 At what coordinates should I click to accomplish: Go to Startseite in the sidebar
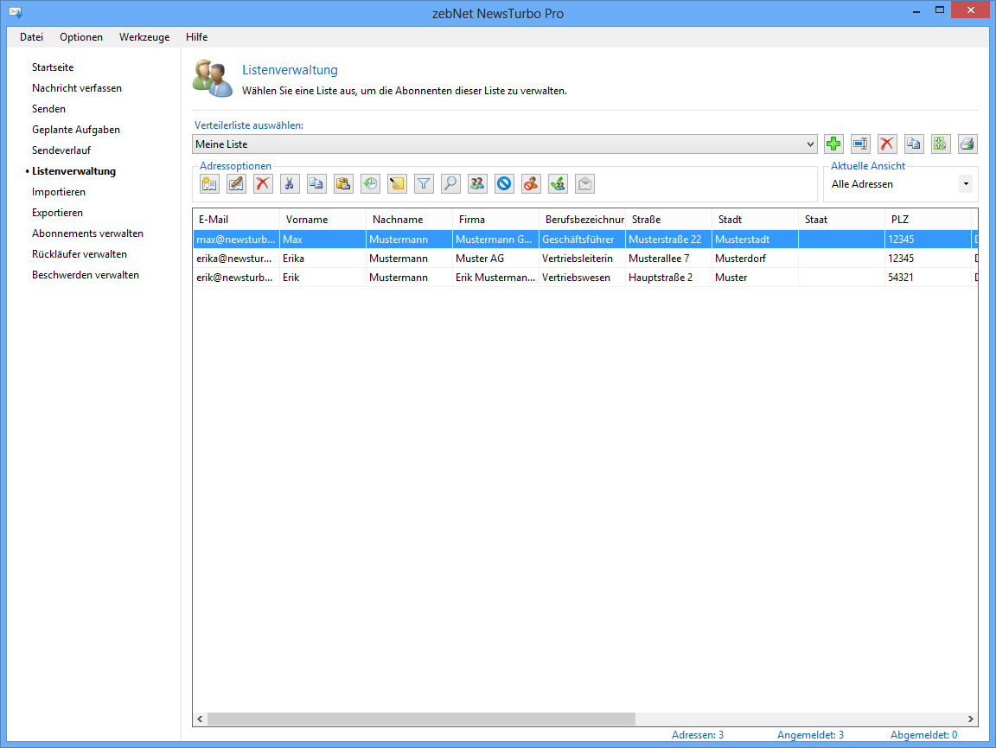point(53,67)
